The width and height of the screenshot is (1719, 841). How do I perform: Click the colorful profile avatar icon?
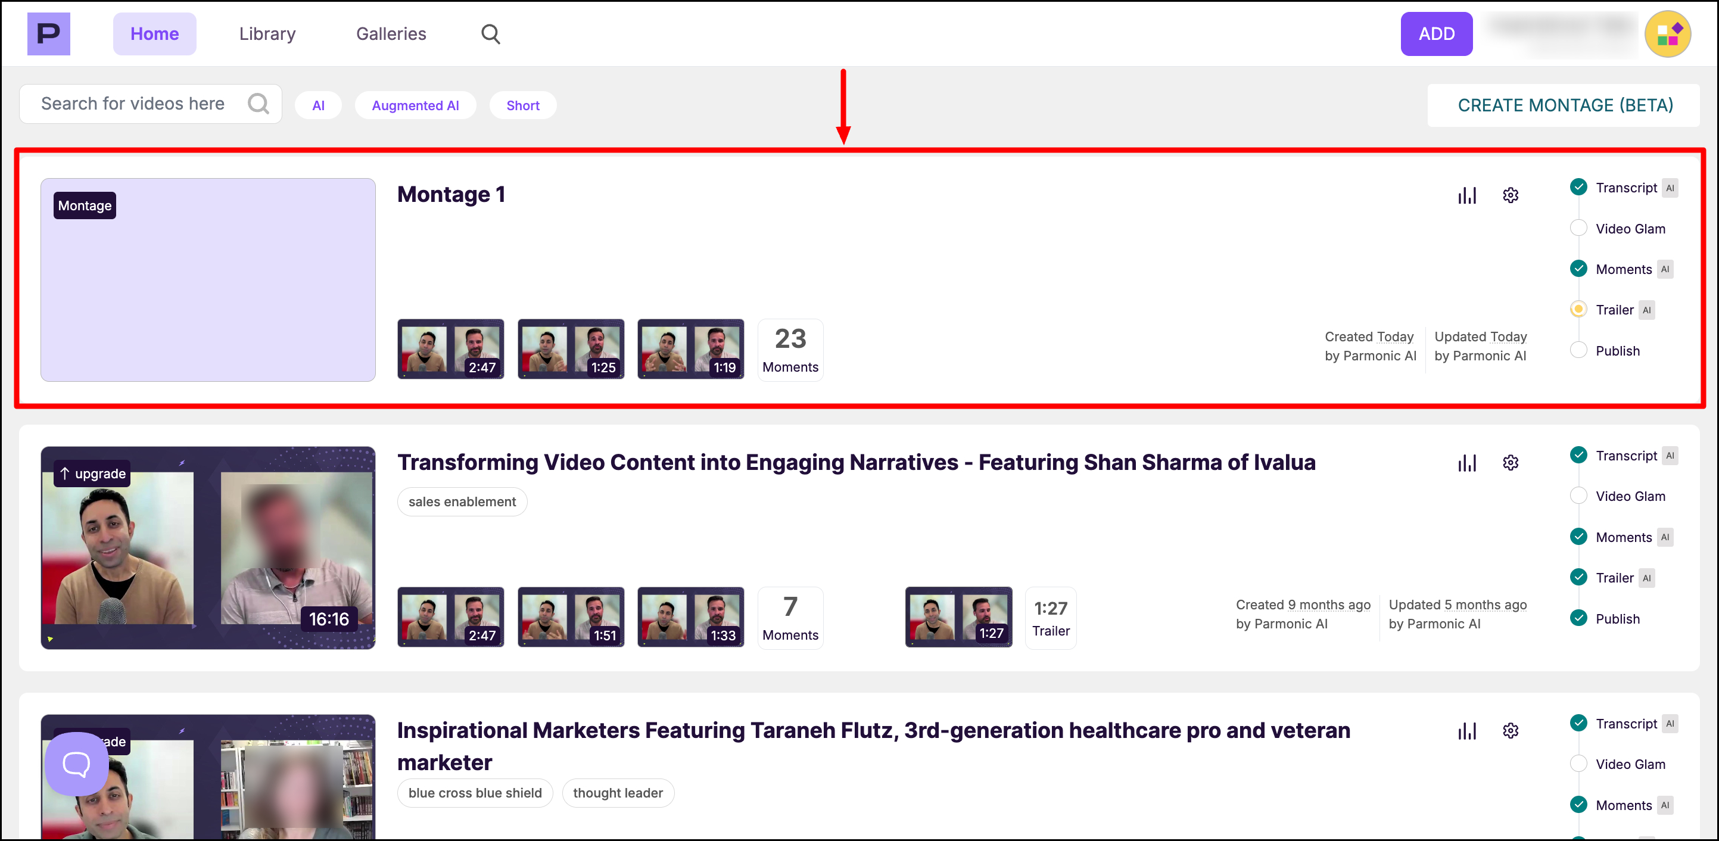1667,34
